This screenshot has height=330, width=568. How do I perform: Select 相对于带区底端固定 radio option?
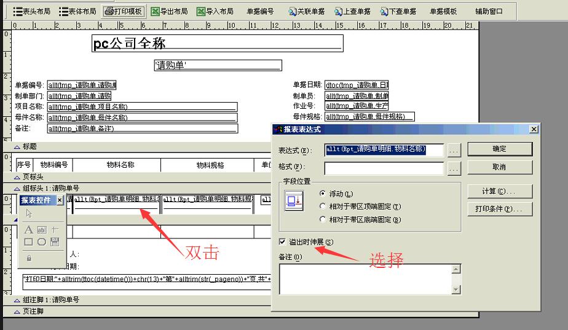pos(323,219)
